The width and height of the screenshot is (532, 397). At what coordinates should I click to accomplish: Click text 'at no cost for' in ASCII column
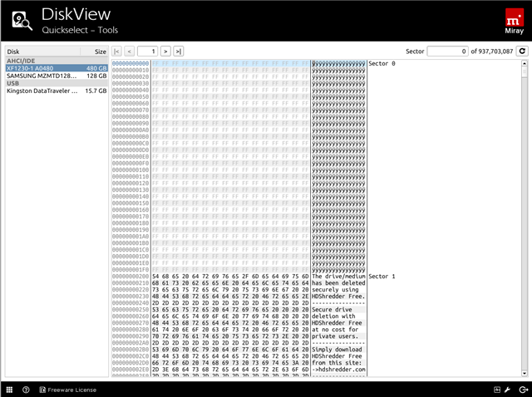pyautogui.click(x=335, y=330)
